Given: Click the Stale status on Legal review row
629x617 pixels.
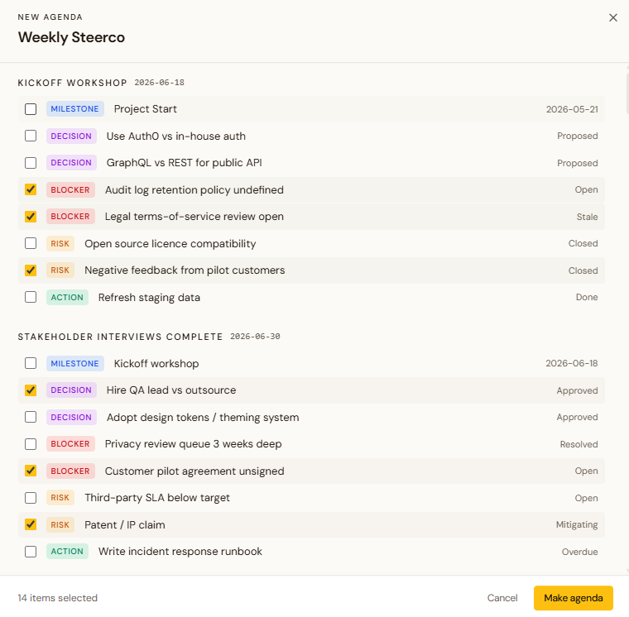Looking at the screenshot, I should coord(587,217).
